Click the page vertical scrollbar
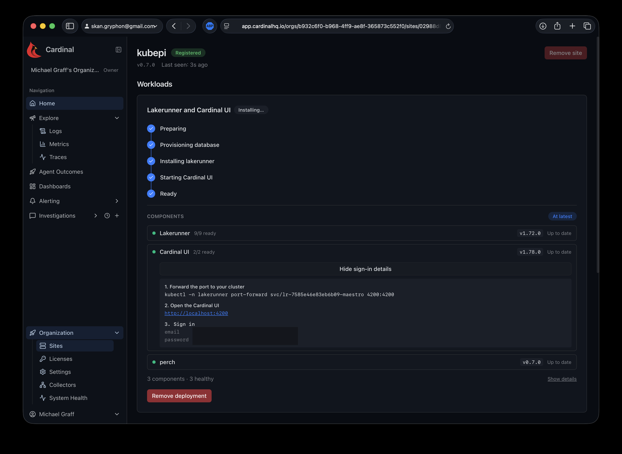Image resolution: width=622 pixels, height=454 pixels. click(x=598, y=155)
